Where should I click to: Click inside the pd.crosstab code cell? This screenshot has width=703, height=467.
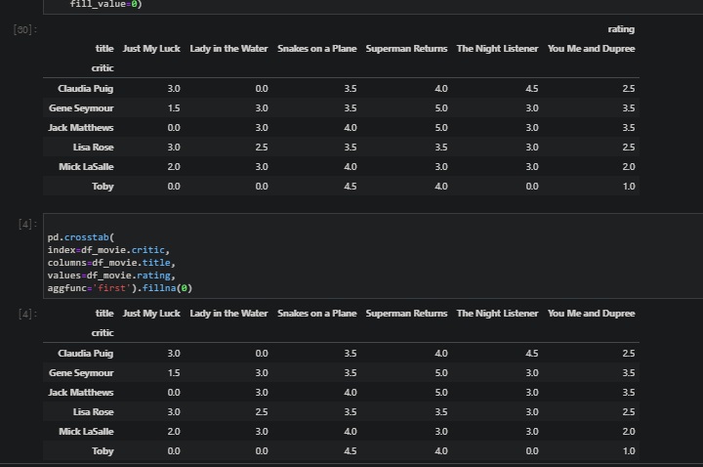tap(373, 256)
